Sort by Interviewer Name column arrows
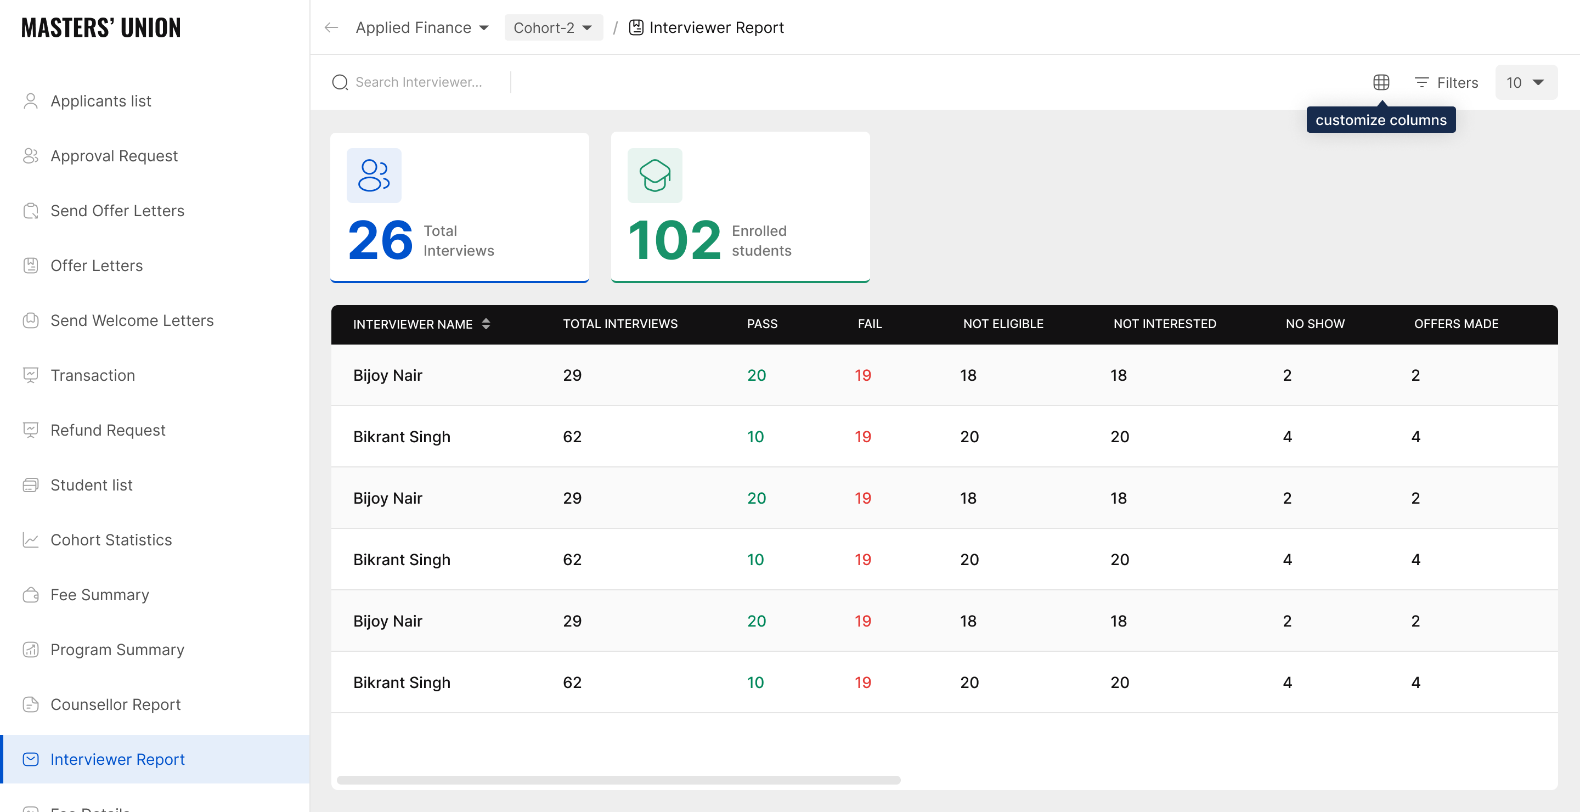 tap(486, 324)
